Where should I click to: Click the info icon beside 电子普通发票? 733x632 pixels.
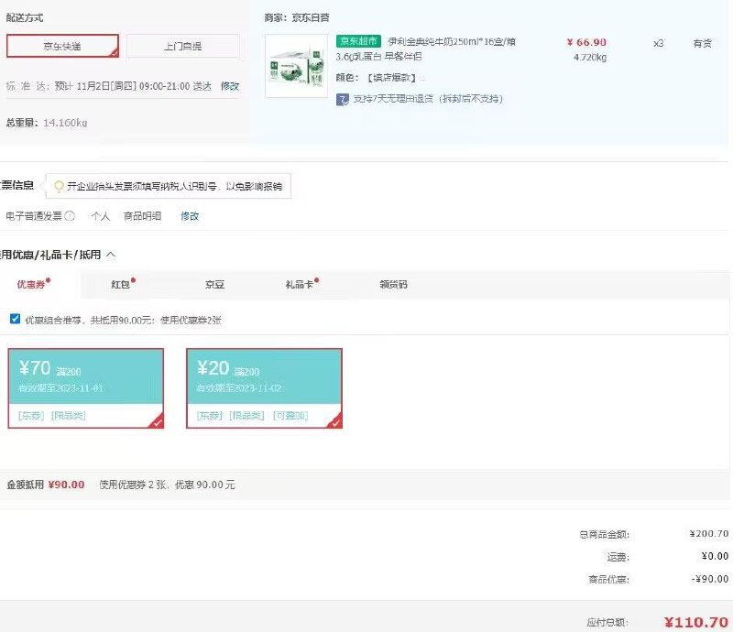click(68, 215)
